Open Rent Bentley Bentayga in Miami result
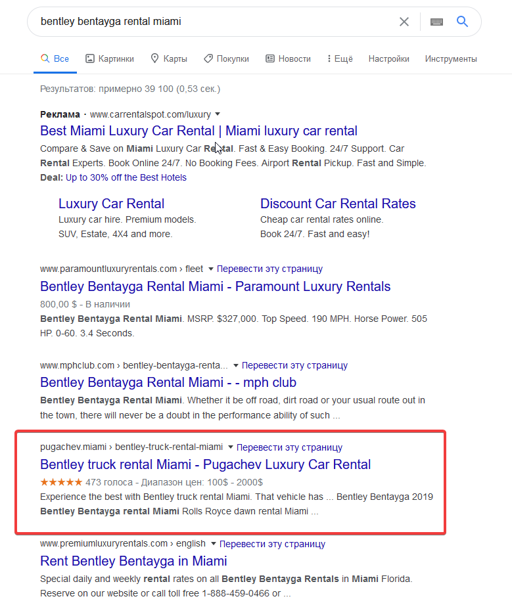Screen dimensions: 512x605 [x=133, y=561]
